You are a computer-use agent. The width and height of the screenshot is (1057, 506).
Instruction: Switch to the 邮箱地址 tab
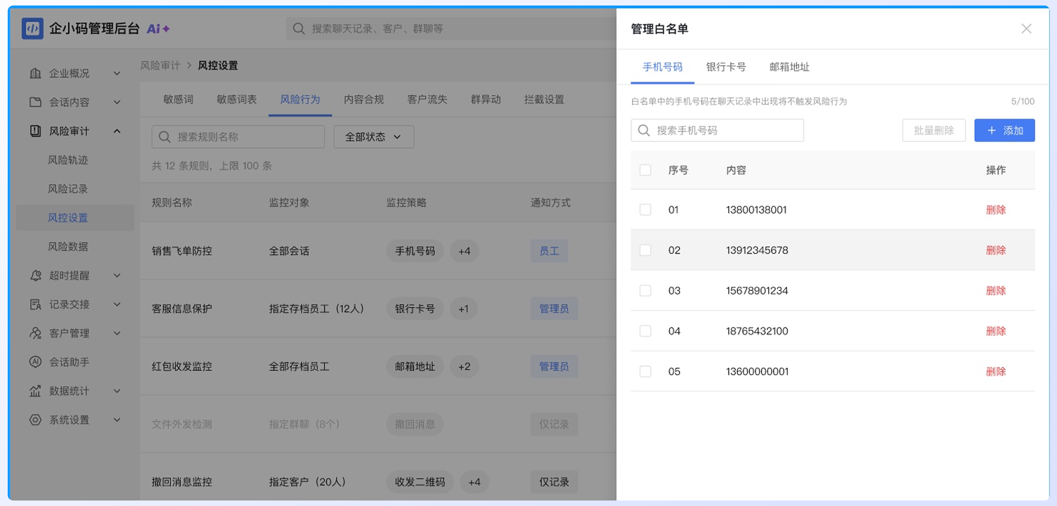(x=789, y=67)
